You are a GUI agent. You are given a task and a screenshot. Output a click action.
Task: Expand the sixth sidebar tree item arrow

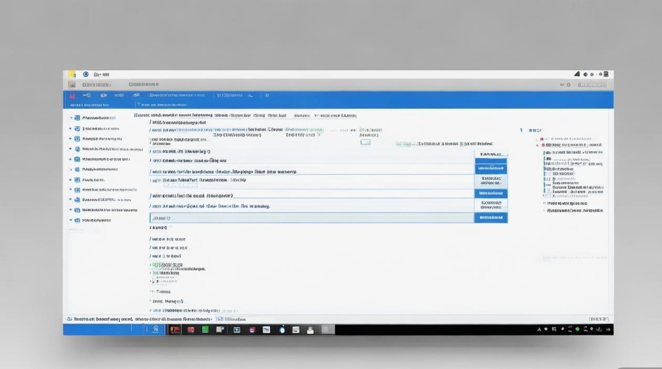pos(70,169)
